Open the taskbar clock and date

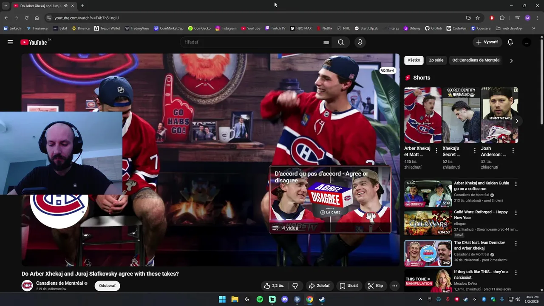point(532,299)
